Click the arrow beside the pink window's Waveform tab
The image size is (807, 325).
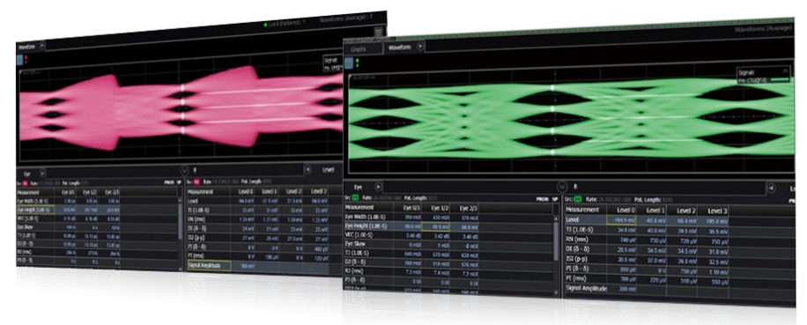[x=41, y=46]
